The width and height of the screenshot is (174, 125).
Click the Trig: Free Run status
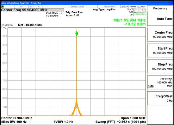click(74, 12)
